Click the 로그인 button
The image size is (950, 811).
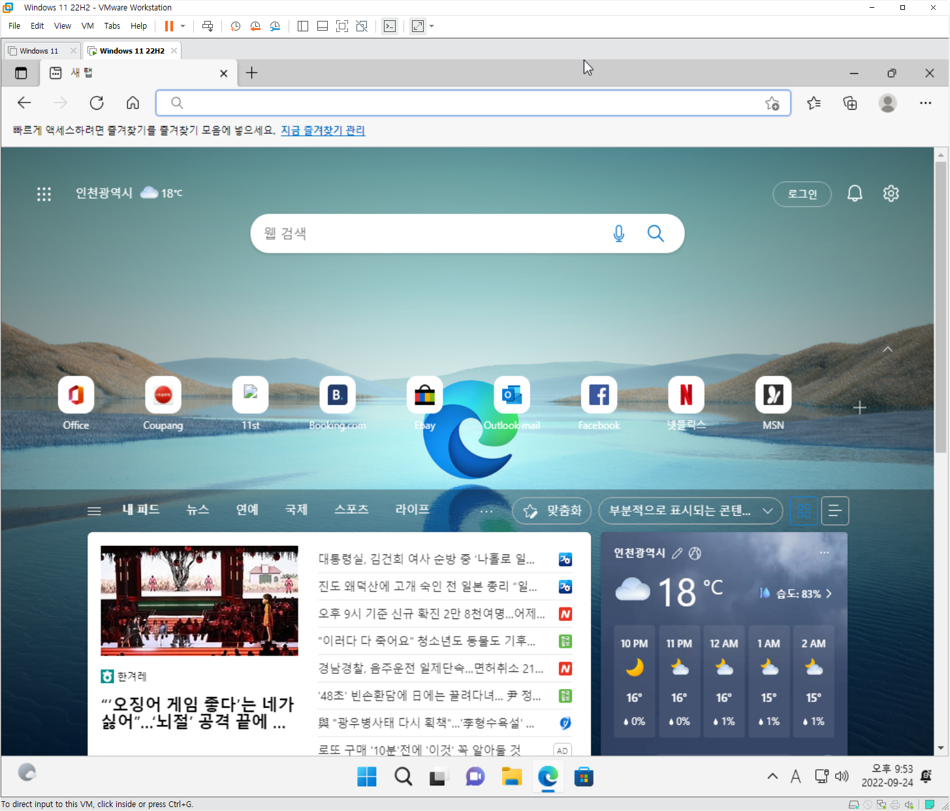802,194
